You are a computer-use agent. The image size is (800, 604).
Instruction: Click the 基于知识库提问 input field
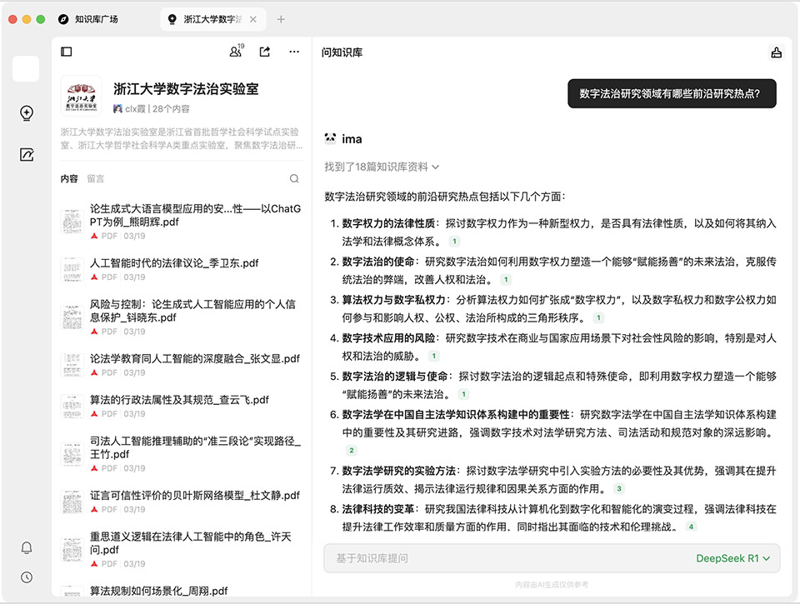(x=500, y=558)
